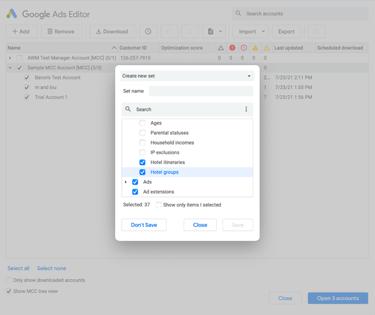
Task: Click the Select all link
Action: click(18, 268)
